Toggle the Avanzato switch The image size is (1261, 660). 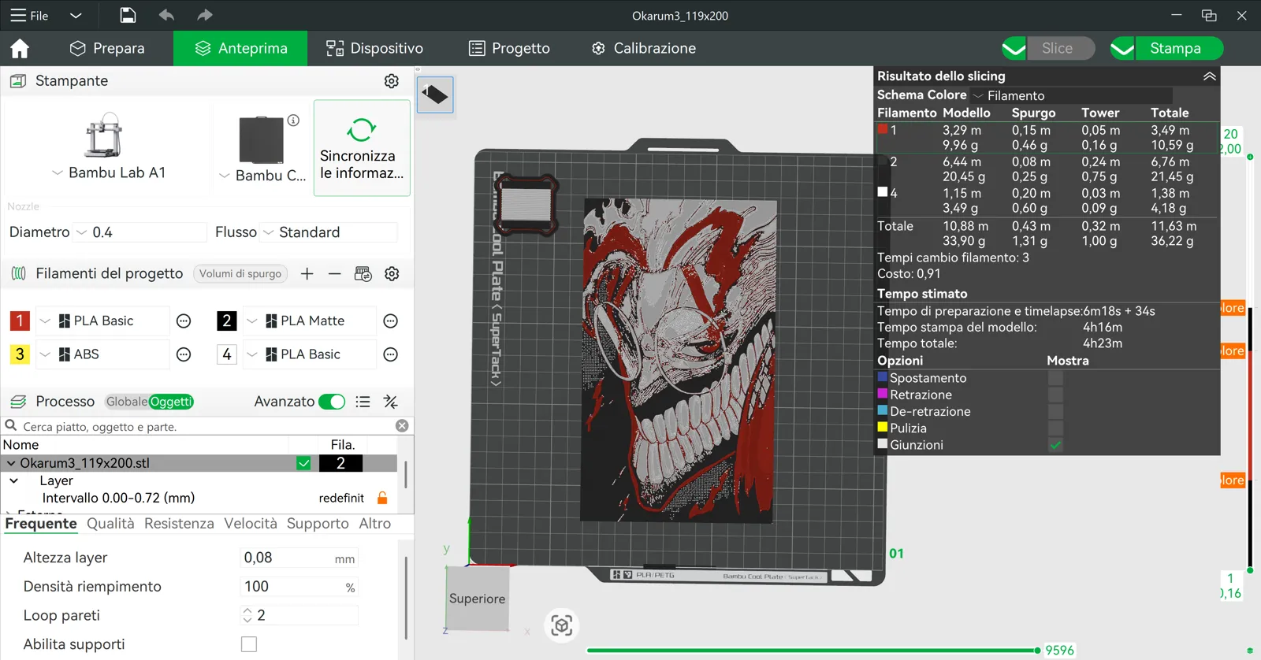point(332,402)
